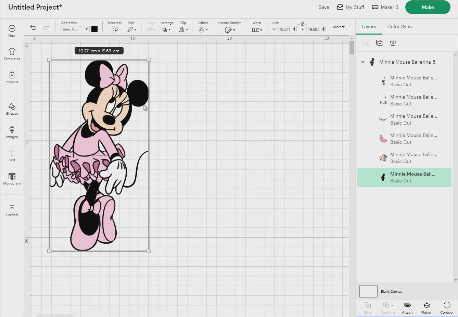
Task: Open My Stuff
Action: coord(351,7)
